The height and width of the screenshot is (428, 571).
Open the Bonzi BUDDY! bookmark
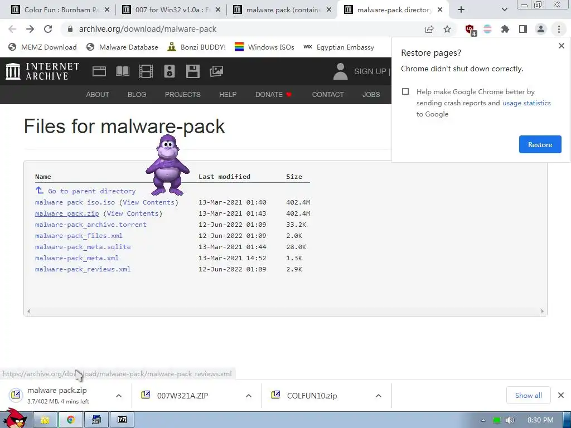point(197,47)
